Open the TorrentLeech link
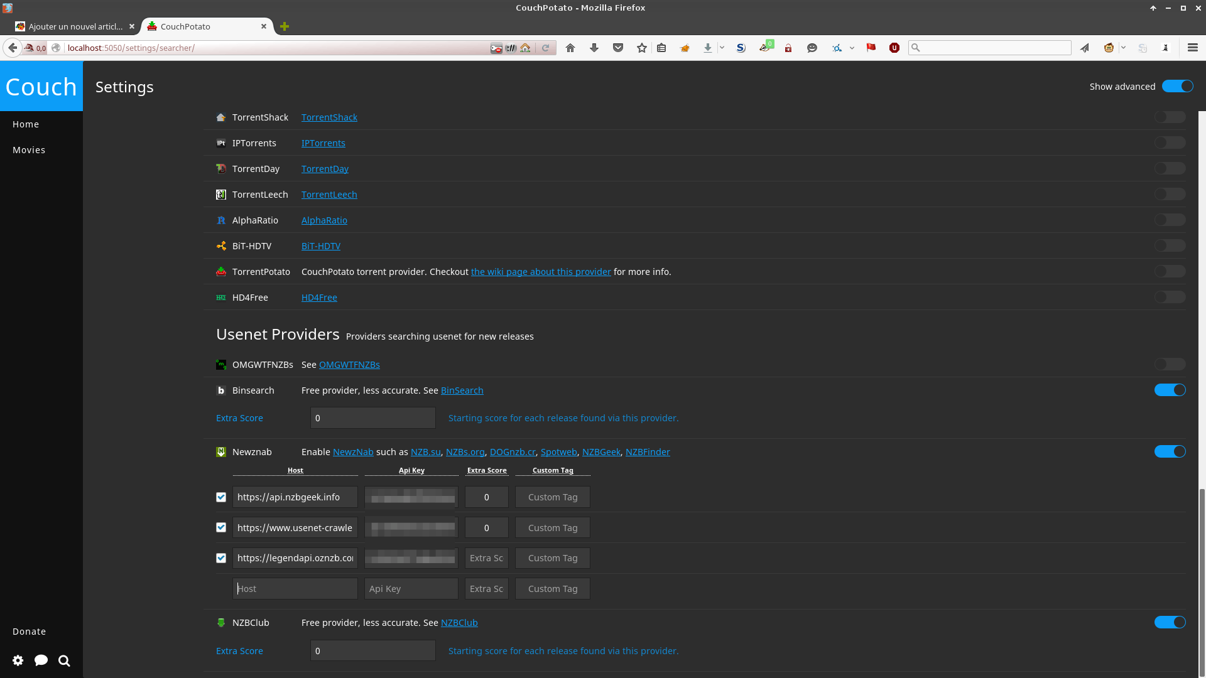This screenshot has width=1206, height=678. 329,195
